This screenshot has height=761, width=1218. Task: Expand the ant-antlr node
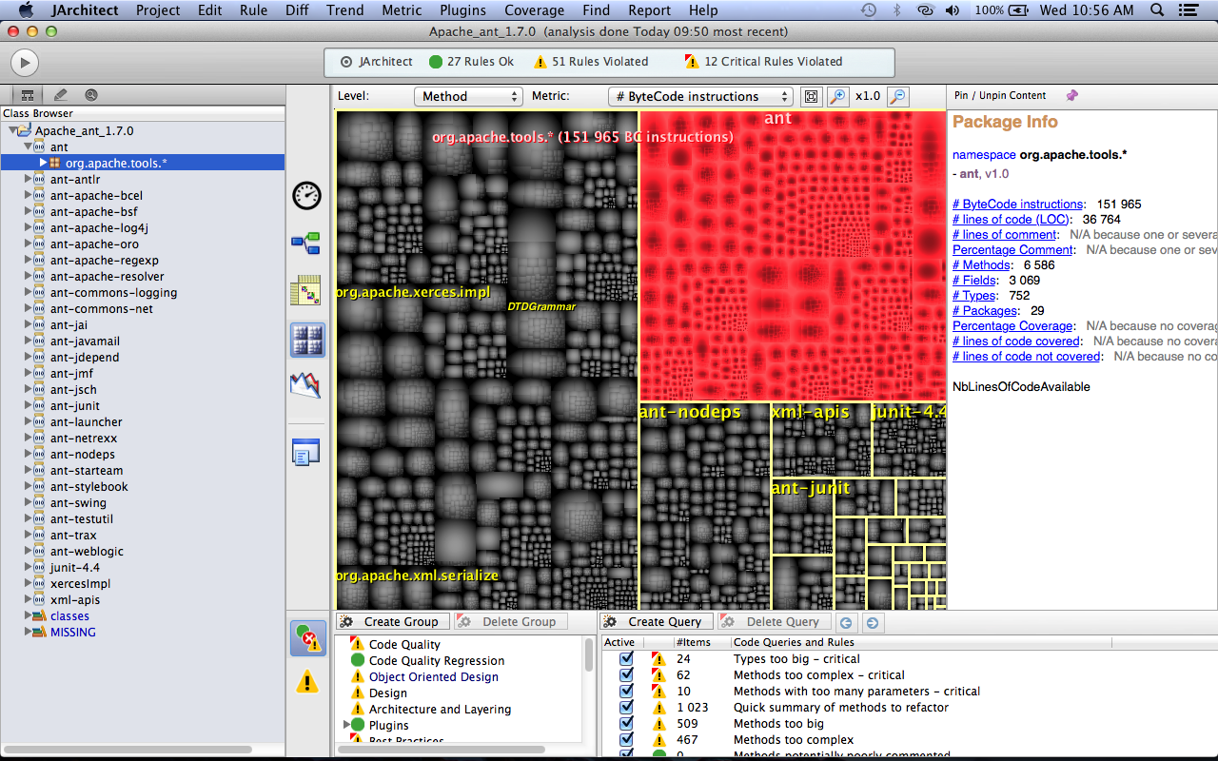[28, 180]
